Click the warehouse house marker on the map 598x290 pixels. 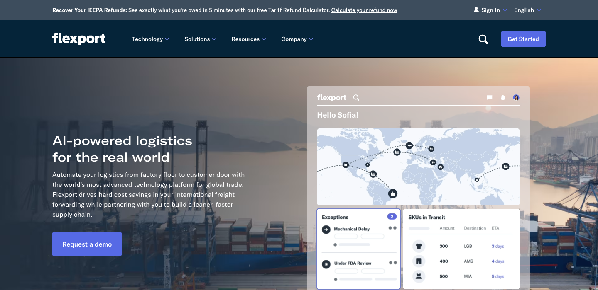click(x=440, y=167)
